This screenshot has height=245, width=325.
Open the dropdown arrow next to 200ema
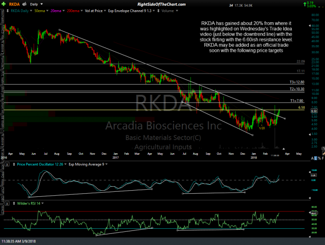click(82, 11)
